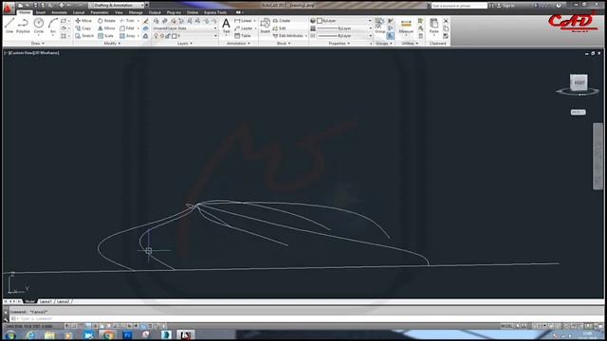
Task: Open Google Chrome from the taskbar
Action: click(108, 334)
